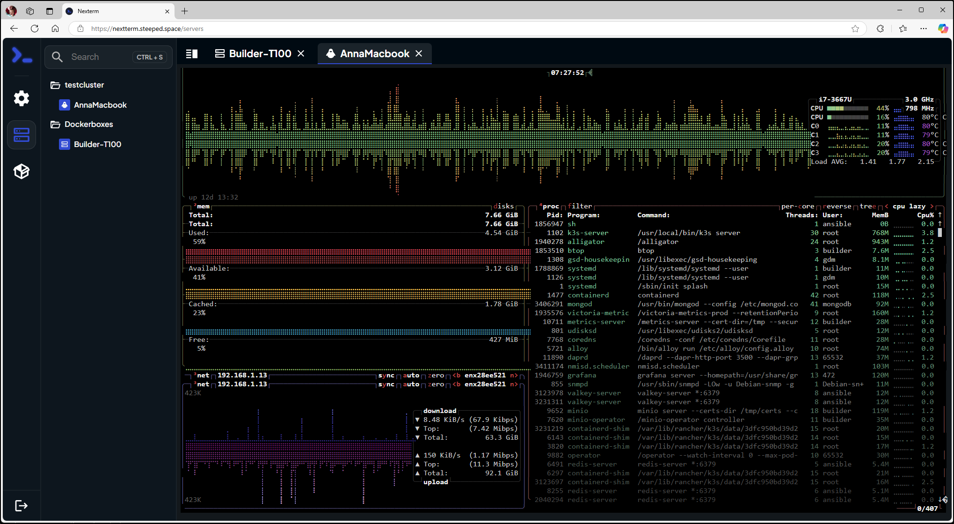
Task: Click the Nexterm logo icon
Action: tap(22, 55)
